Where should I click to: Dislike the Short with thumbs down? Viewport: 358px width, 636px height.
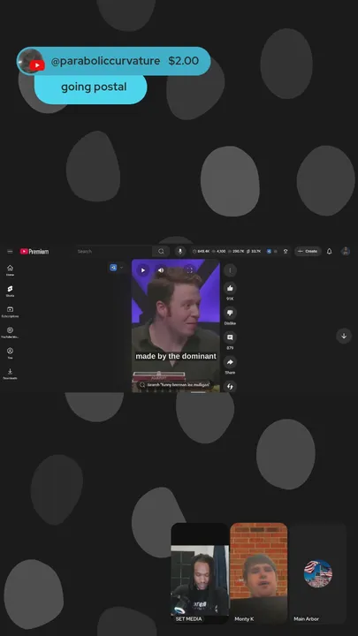(230, 313)
